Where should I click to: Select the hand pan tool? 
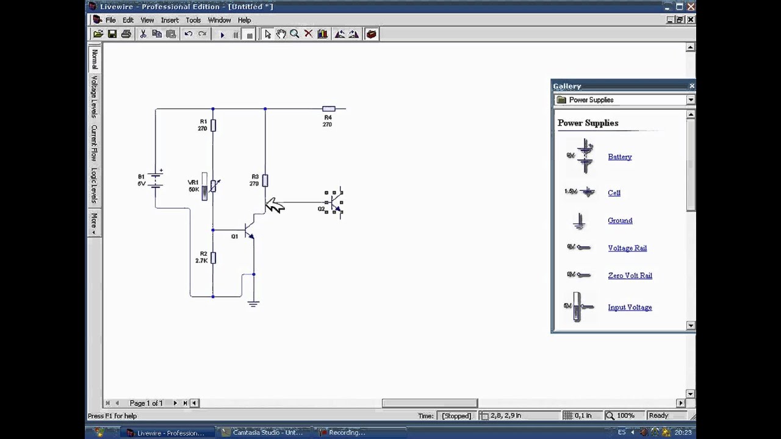coord(281,34)
